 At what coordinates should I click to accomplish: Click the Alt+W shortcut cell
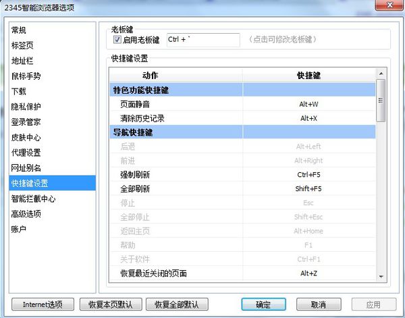[309, 104]
